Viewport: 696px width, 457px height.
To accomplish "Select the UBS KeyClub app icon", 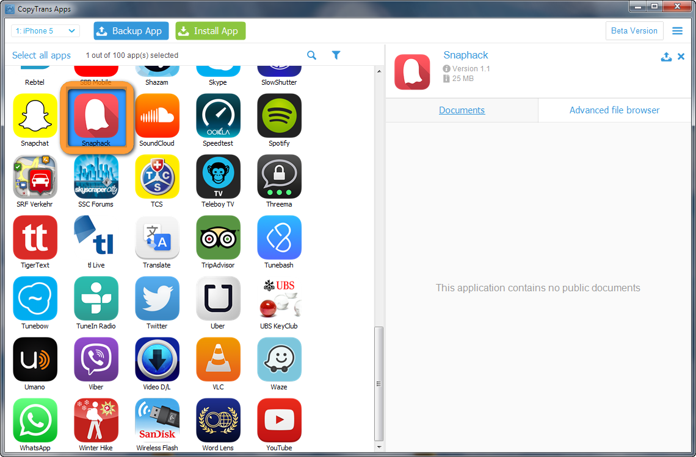I will tap(279, 299).
